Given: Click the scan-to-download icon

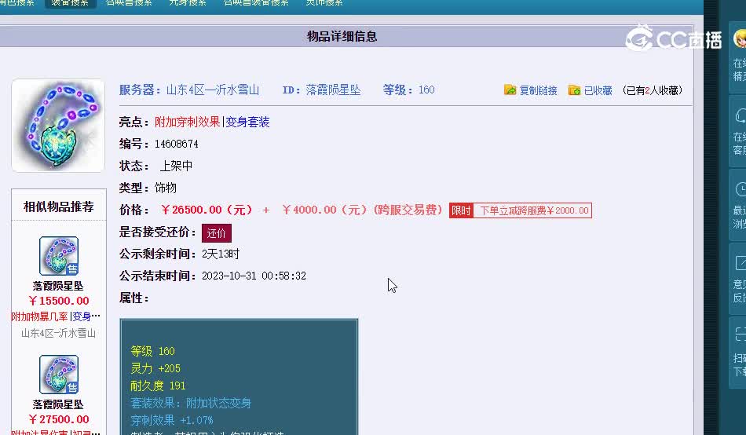Looking at the screenshot, I should click(741, 334).
